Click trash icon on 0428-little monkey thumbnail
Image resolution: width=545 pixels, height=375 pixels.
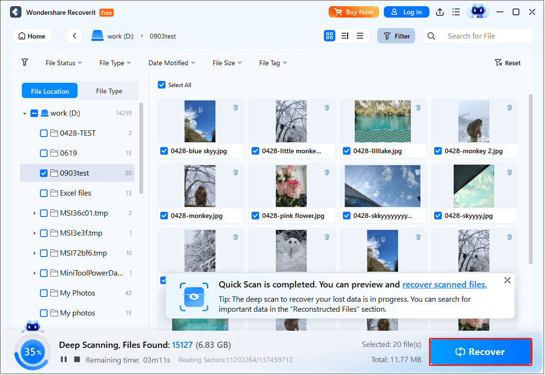click(327, 108)
